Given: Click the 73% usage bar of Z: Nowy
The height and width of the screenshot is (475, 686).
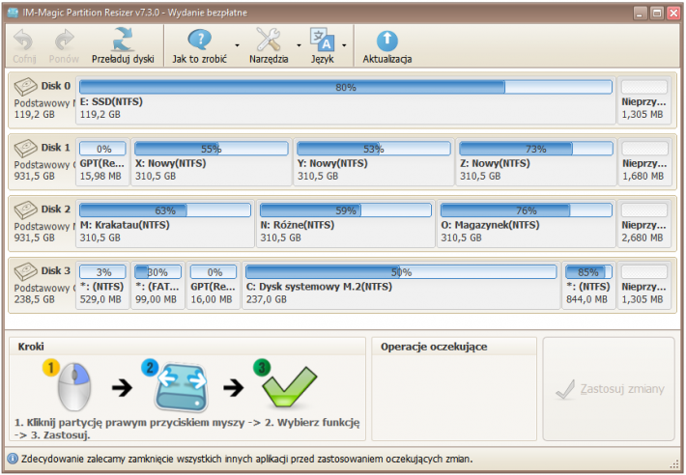Looking at the screenshot, I should point(536,149).
